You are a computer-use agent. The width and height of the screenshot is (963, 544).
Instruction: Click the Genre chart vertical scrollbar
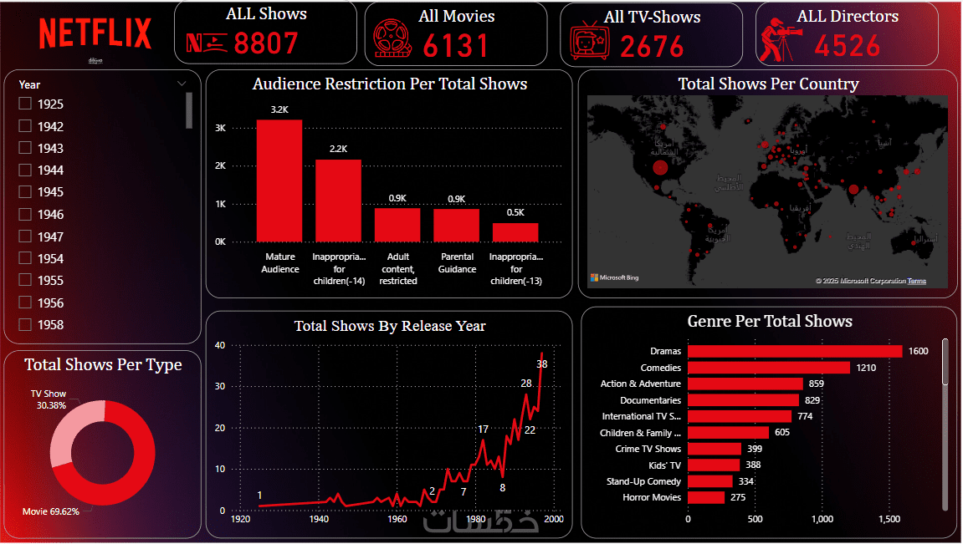click(945, 362)
